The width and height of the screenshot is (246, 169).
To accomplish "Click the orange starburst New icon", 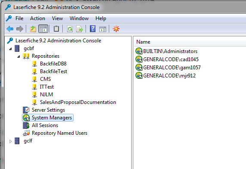I will (116, 29).
